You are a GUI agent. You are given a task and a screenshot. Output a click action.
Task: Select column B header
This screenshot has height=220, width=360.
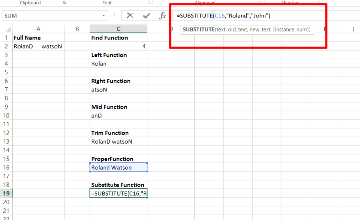(77, 29)
